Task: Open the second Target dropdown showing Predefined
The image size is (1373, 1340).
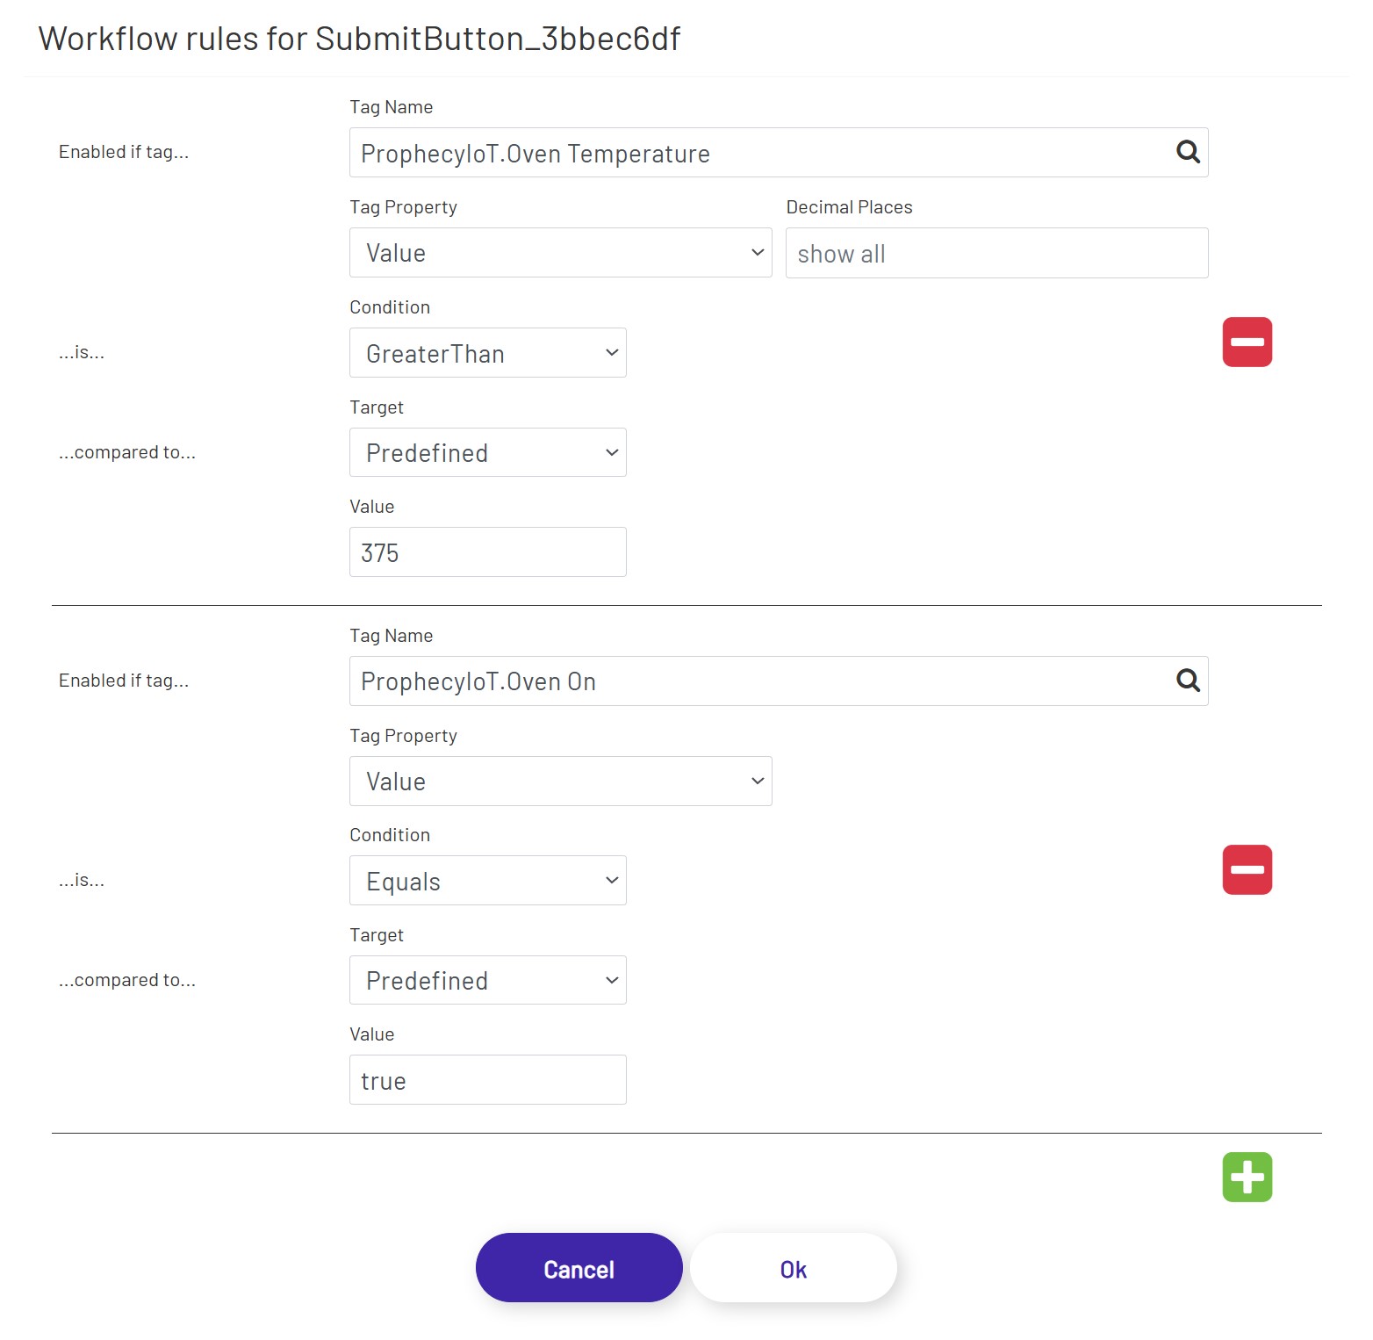Action: [x=486, y=980]
